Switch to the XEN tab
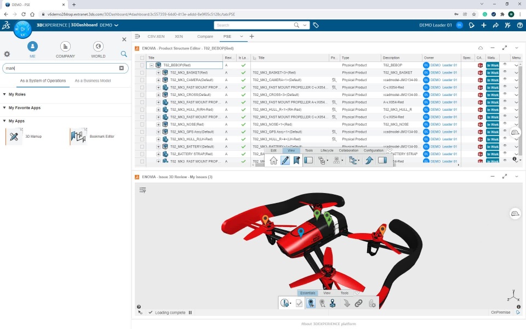This screenshot has height=329, width=526. click(179, 36)
